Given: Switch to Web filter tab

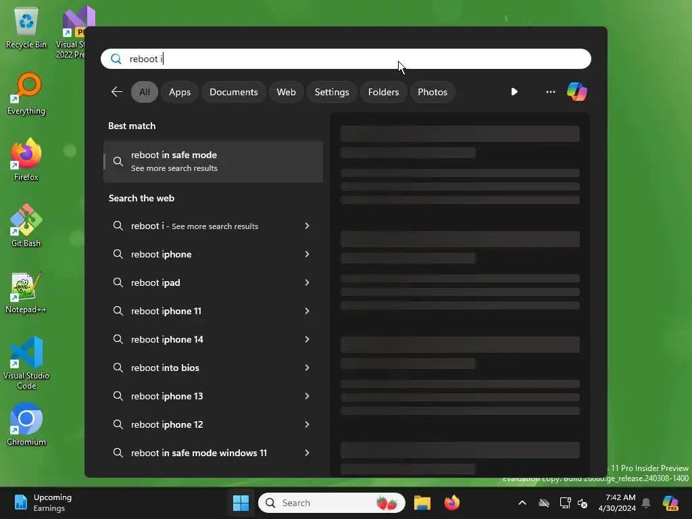Looking at the screenshot, I should pyautogui.click(x=286, y=92).
